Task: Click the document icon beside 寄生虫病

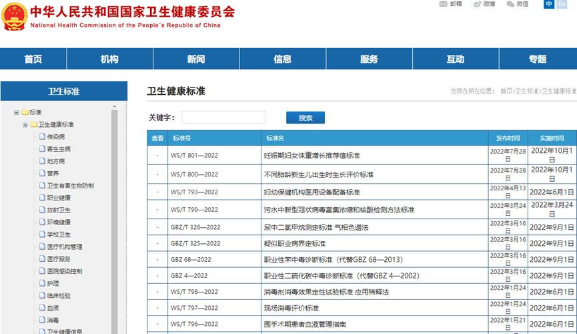Action: pos(42,148)
